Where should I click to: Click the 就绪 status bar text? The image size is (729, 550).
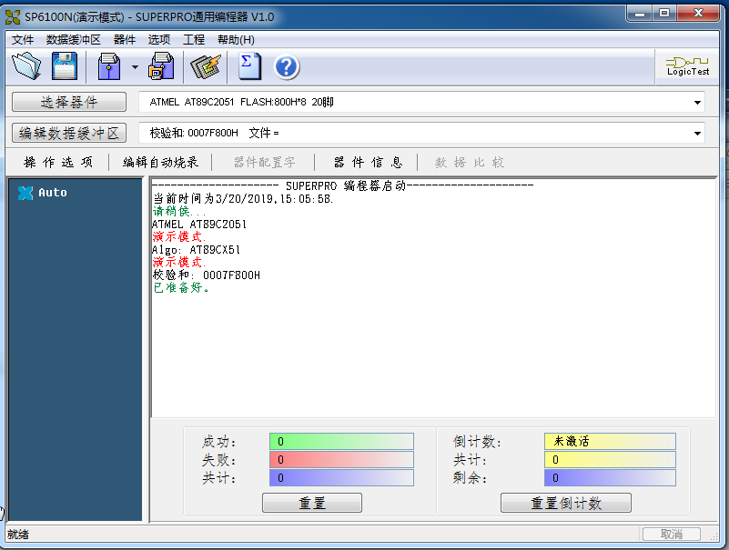(18, 535)
